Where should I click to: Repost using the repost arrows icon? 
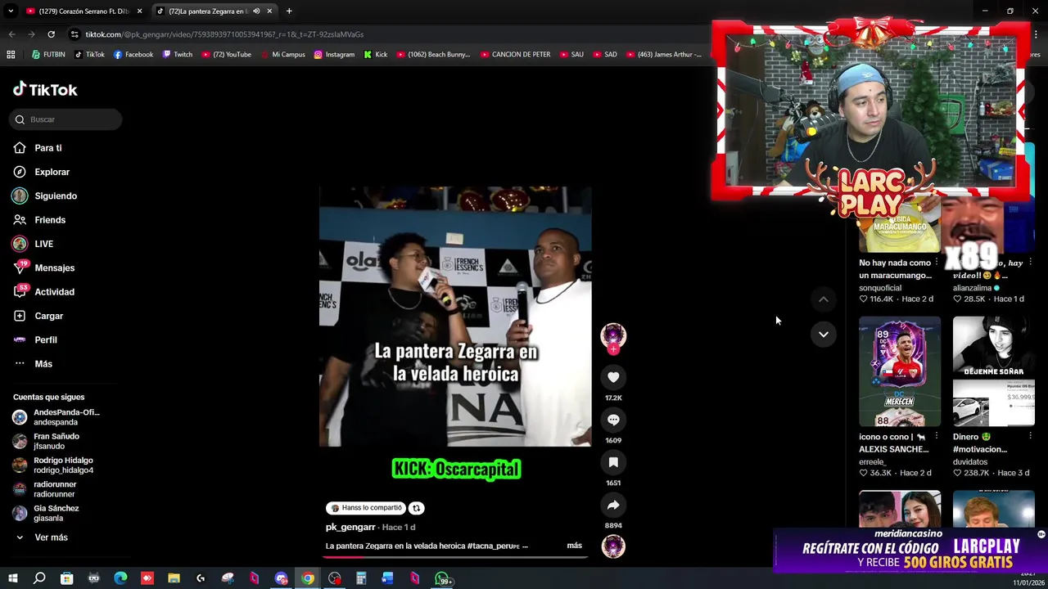(x=416, y=508)
